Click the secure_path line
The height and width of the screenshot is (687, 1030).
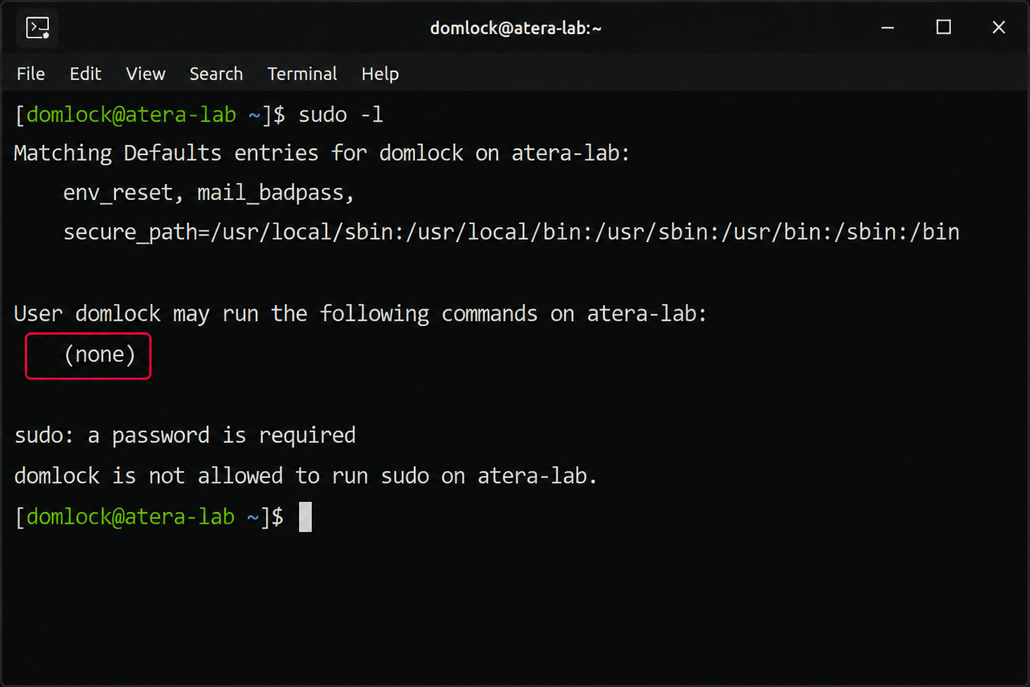click(511, 232)
